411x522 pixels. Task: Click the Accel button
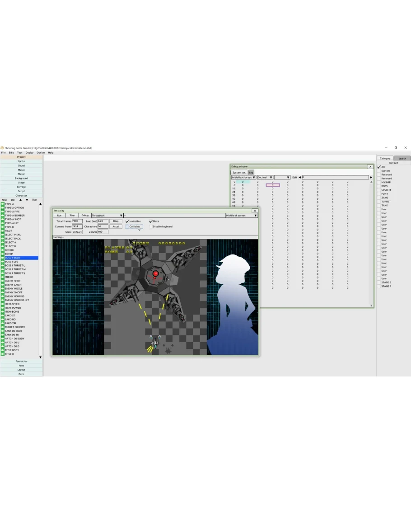coord(116,227)
